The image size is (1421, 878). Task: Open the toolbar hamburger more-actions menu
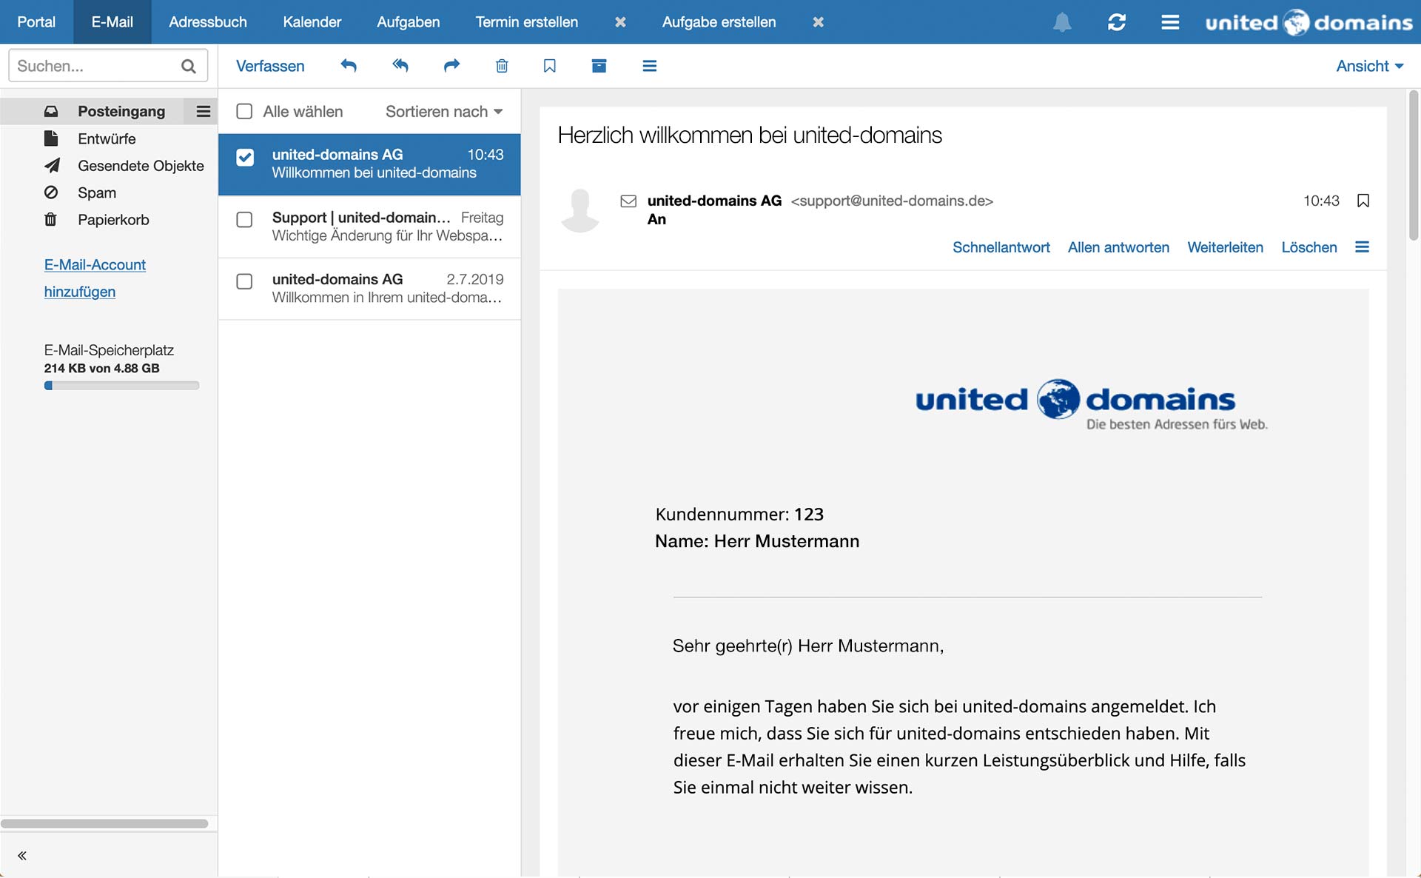[650, 66]
